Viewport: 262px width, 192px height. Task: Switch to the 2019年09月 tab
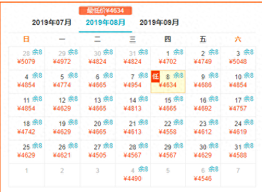click(x=159, y=22)
